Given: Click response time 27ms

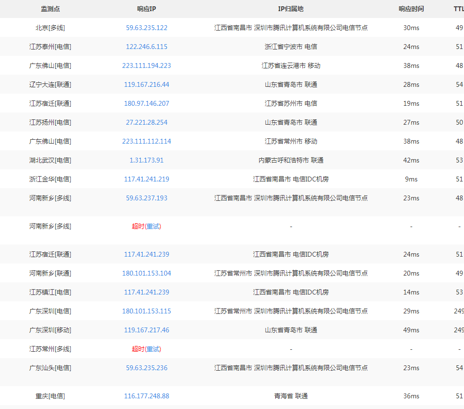Looking at the screenshot, I should coord(411,122).
